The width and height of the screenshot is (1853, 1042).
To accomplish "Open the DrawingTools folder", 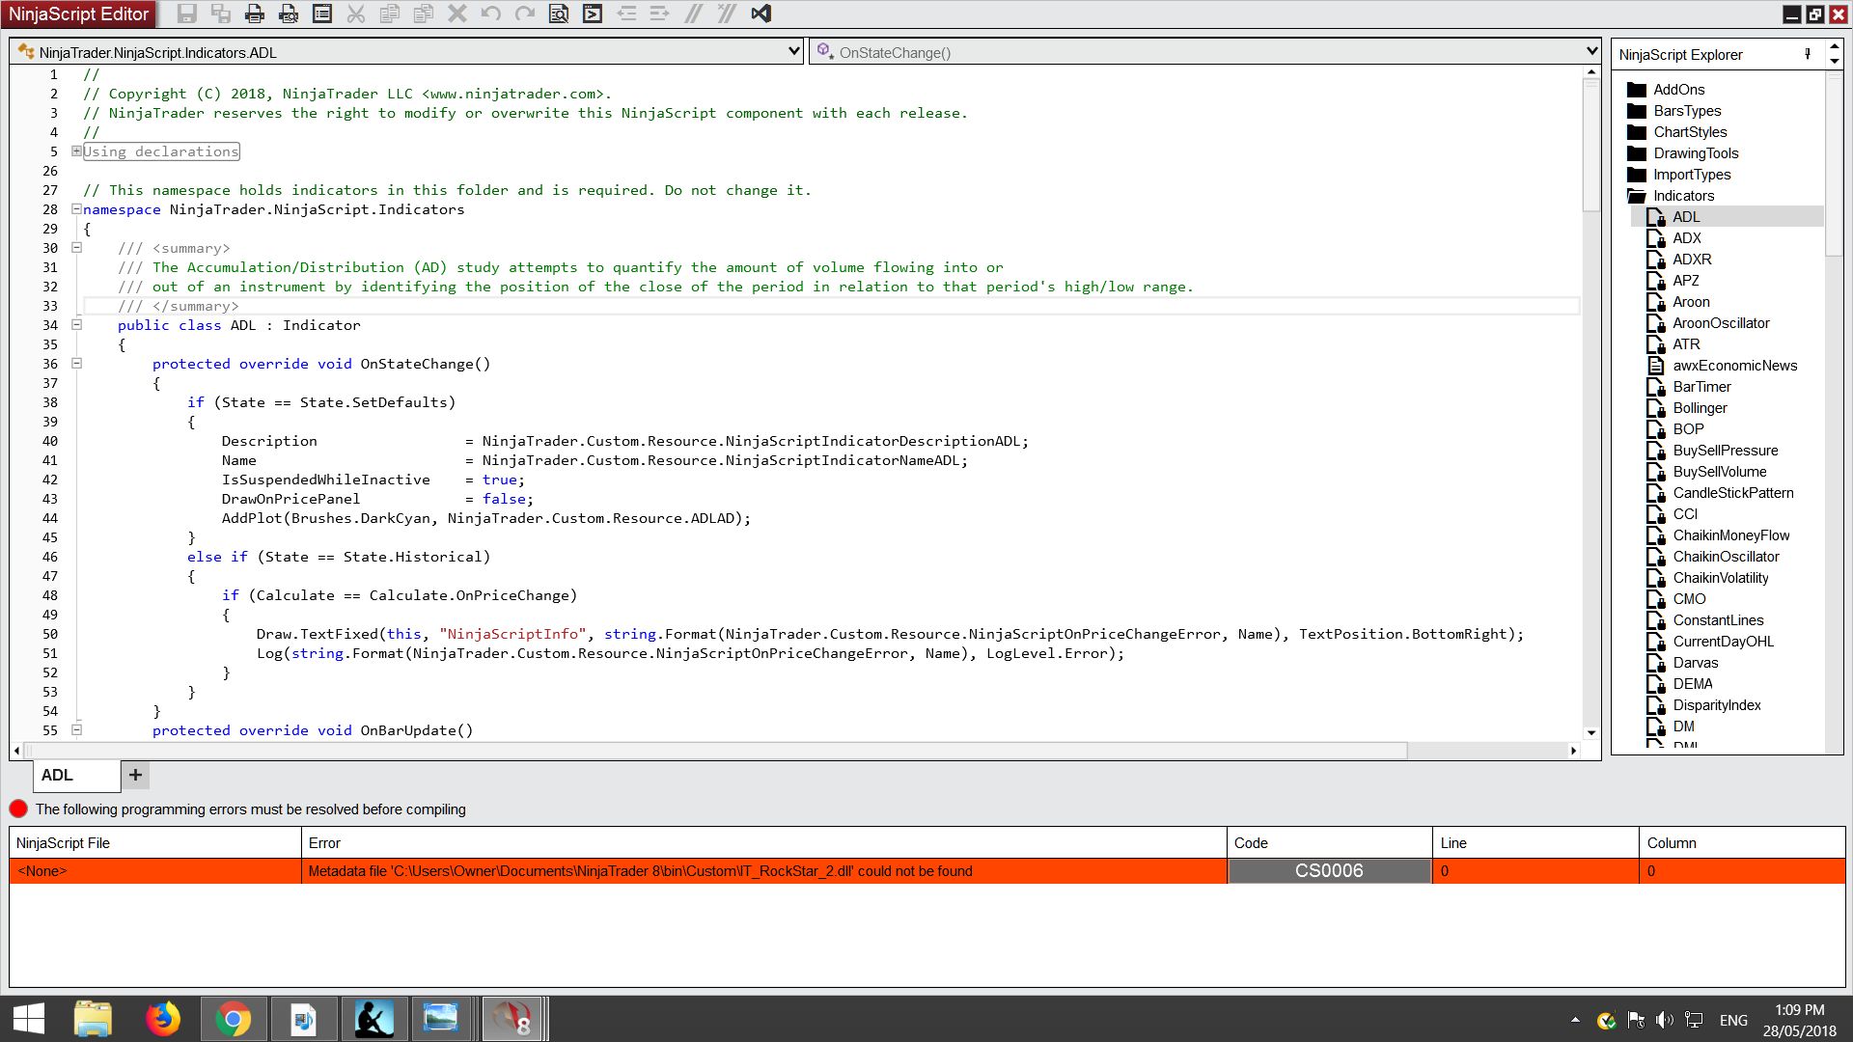I will 1695,153.
